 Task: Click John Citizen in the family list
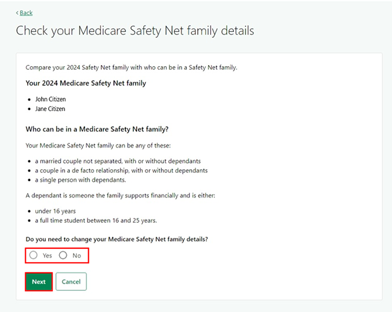[x=50, y=99]
